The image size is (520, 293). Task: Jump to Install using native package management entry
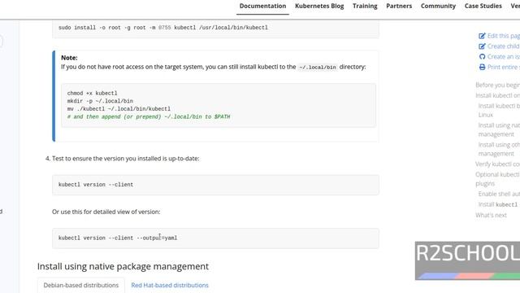[x=499, y=129]
